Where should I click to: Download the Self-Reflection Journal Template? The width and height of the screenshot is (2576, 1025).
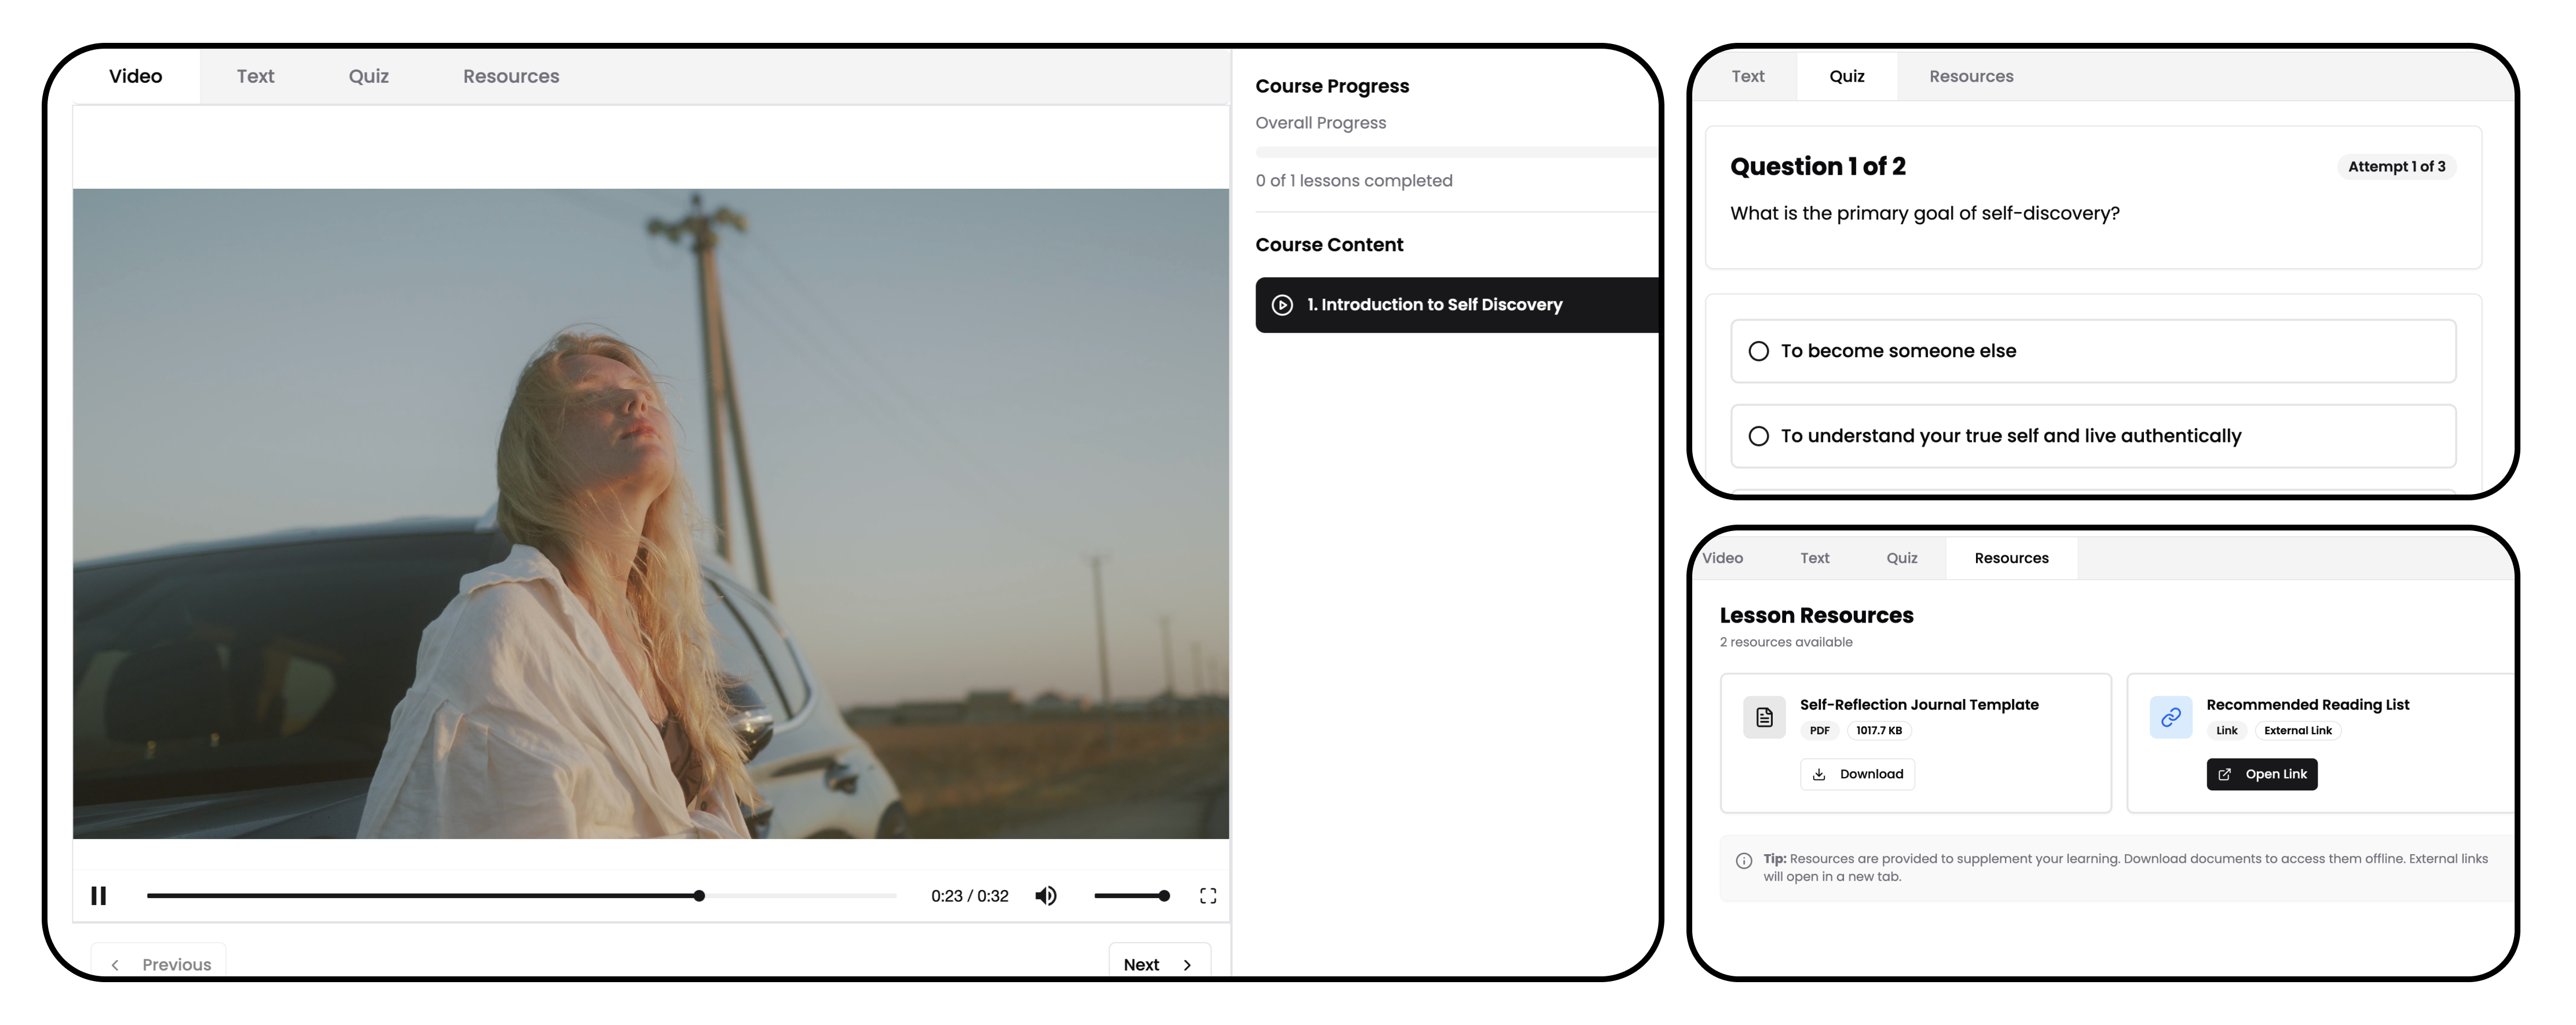click(1857, 773)
